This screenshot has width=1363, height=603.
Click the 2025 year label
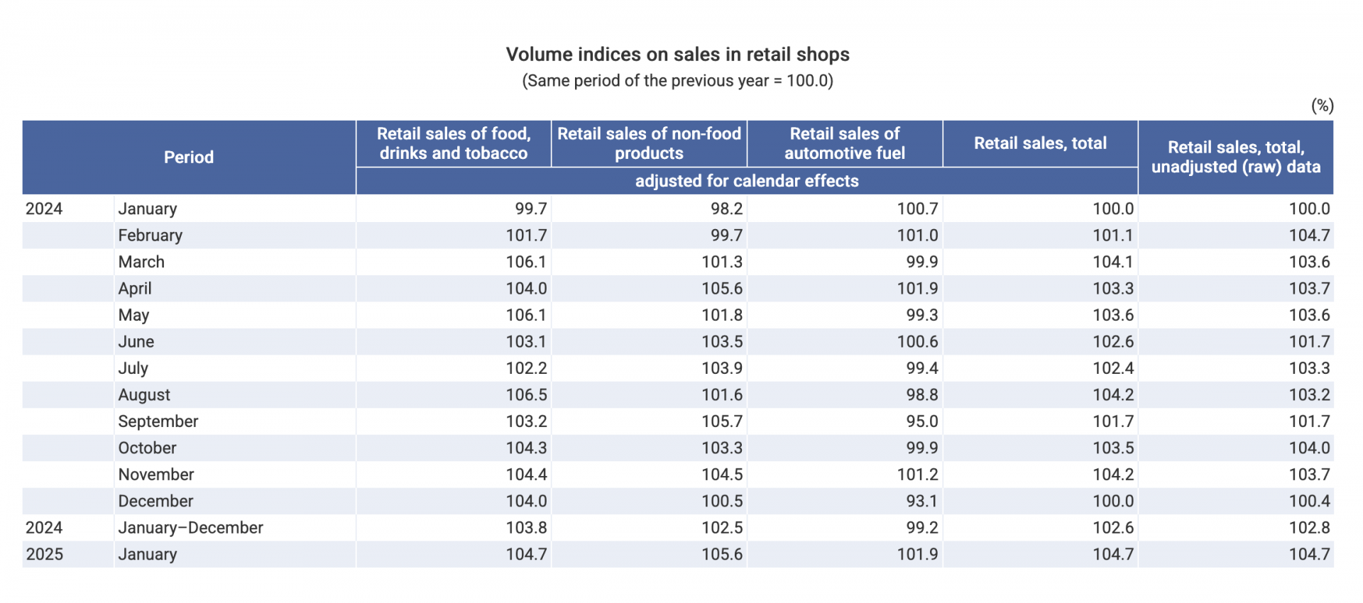[x=45, y=555]
